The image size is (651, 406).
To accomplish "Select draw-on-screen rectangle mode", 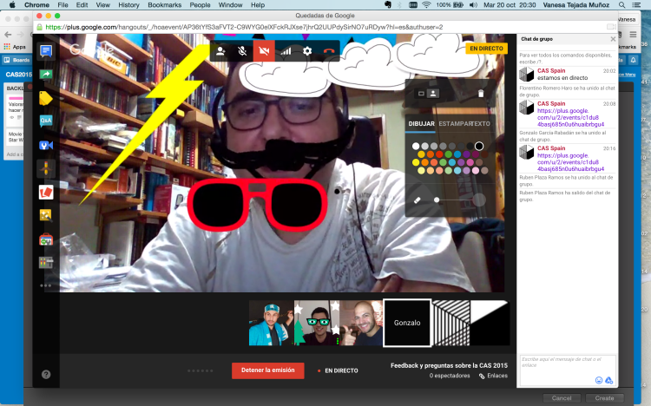I will pyautogui.click(x=421, y=94).
